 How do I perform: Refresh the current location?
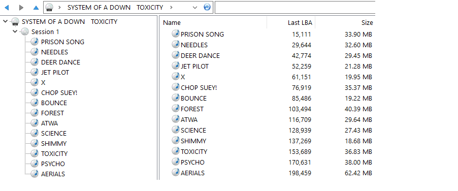pyautogui.click(x=207, y=7)
